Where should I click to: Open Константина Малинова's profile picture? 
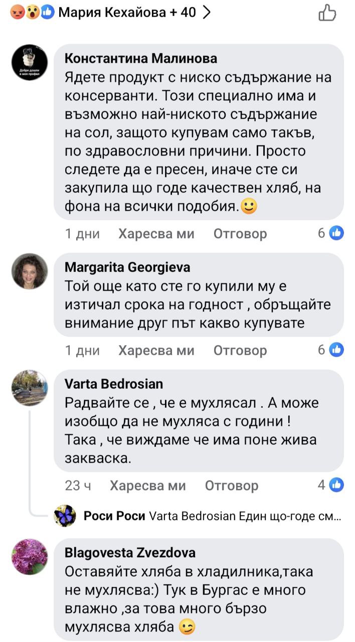(30, 62)
